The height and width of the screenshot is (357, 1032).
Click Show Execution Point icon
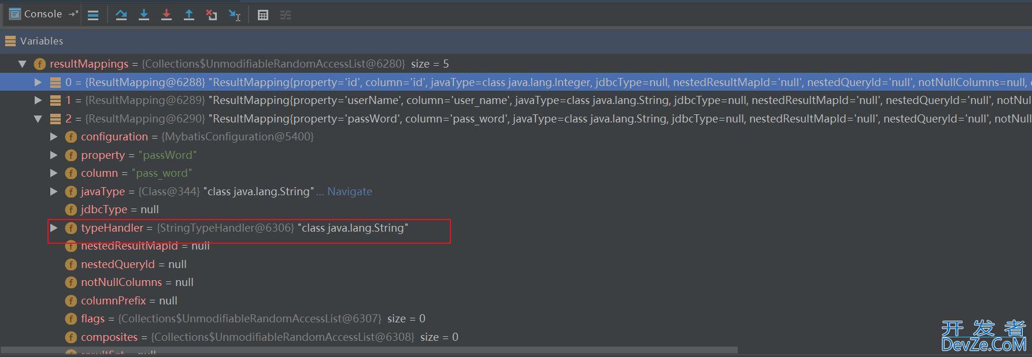pos(93,15)
